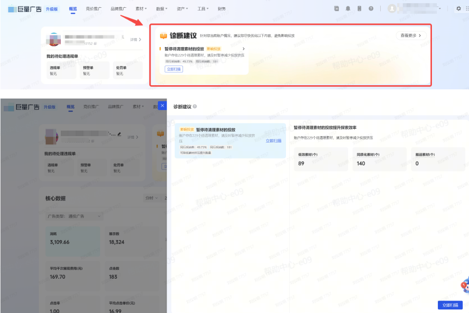
Task: Open the mobile phone icon in top header
Action: 360,8
